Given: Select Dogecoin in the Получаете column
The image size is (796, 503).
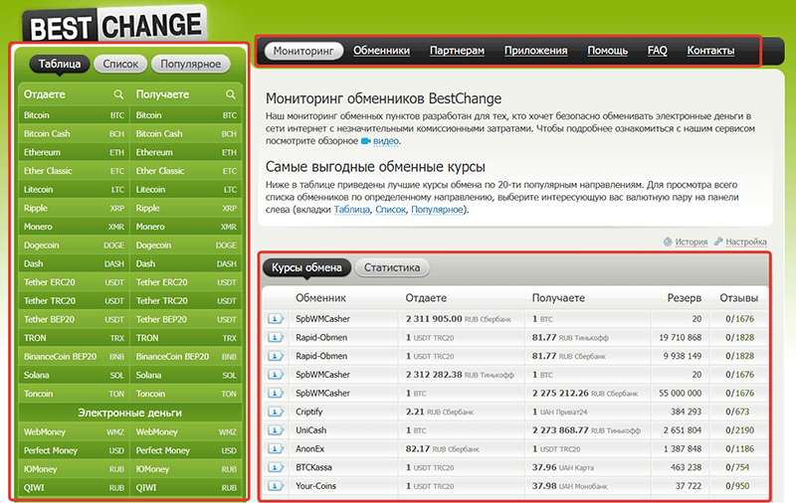Looking at the screenshot, I should [x=186, y=246].
